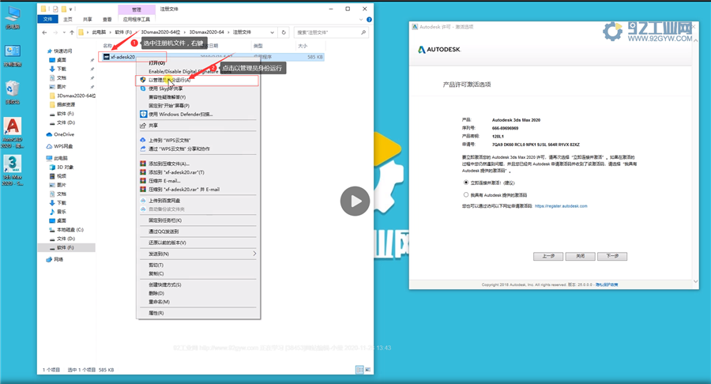
Task: Click the video play button overlay
Action: (355, 201)
